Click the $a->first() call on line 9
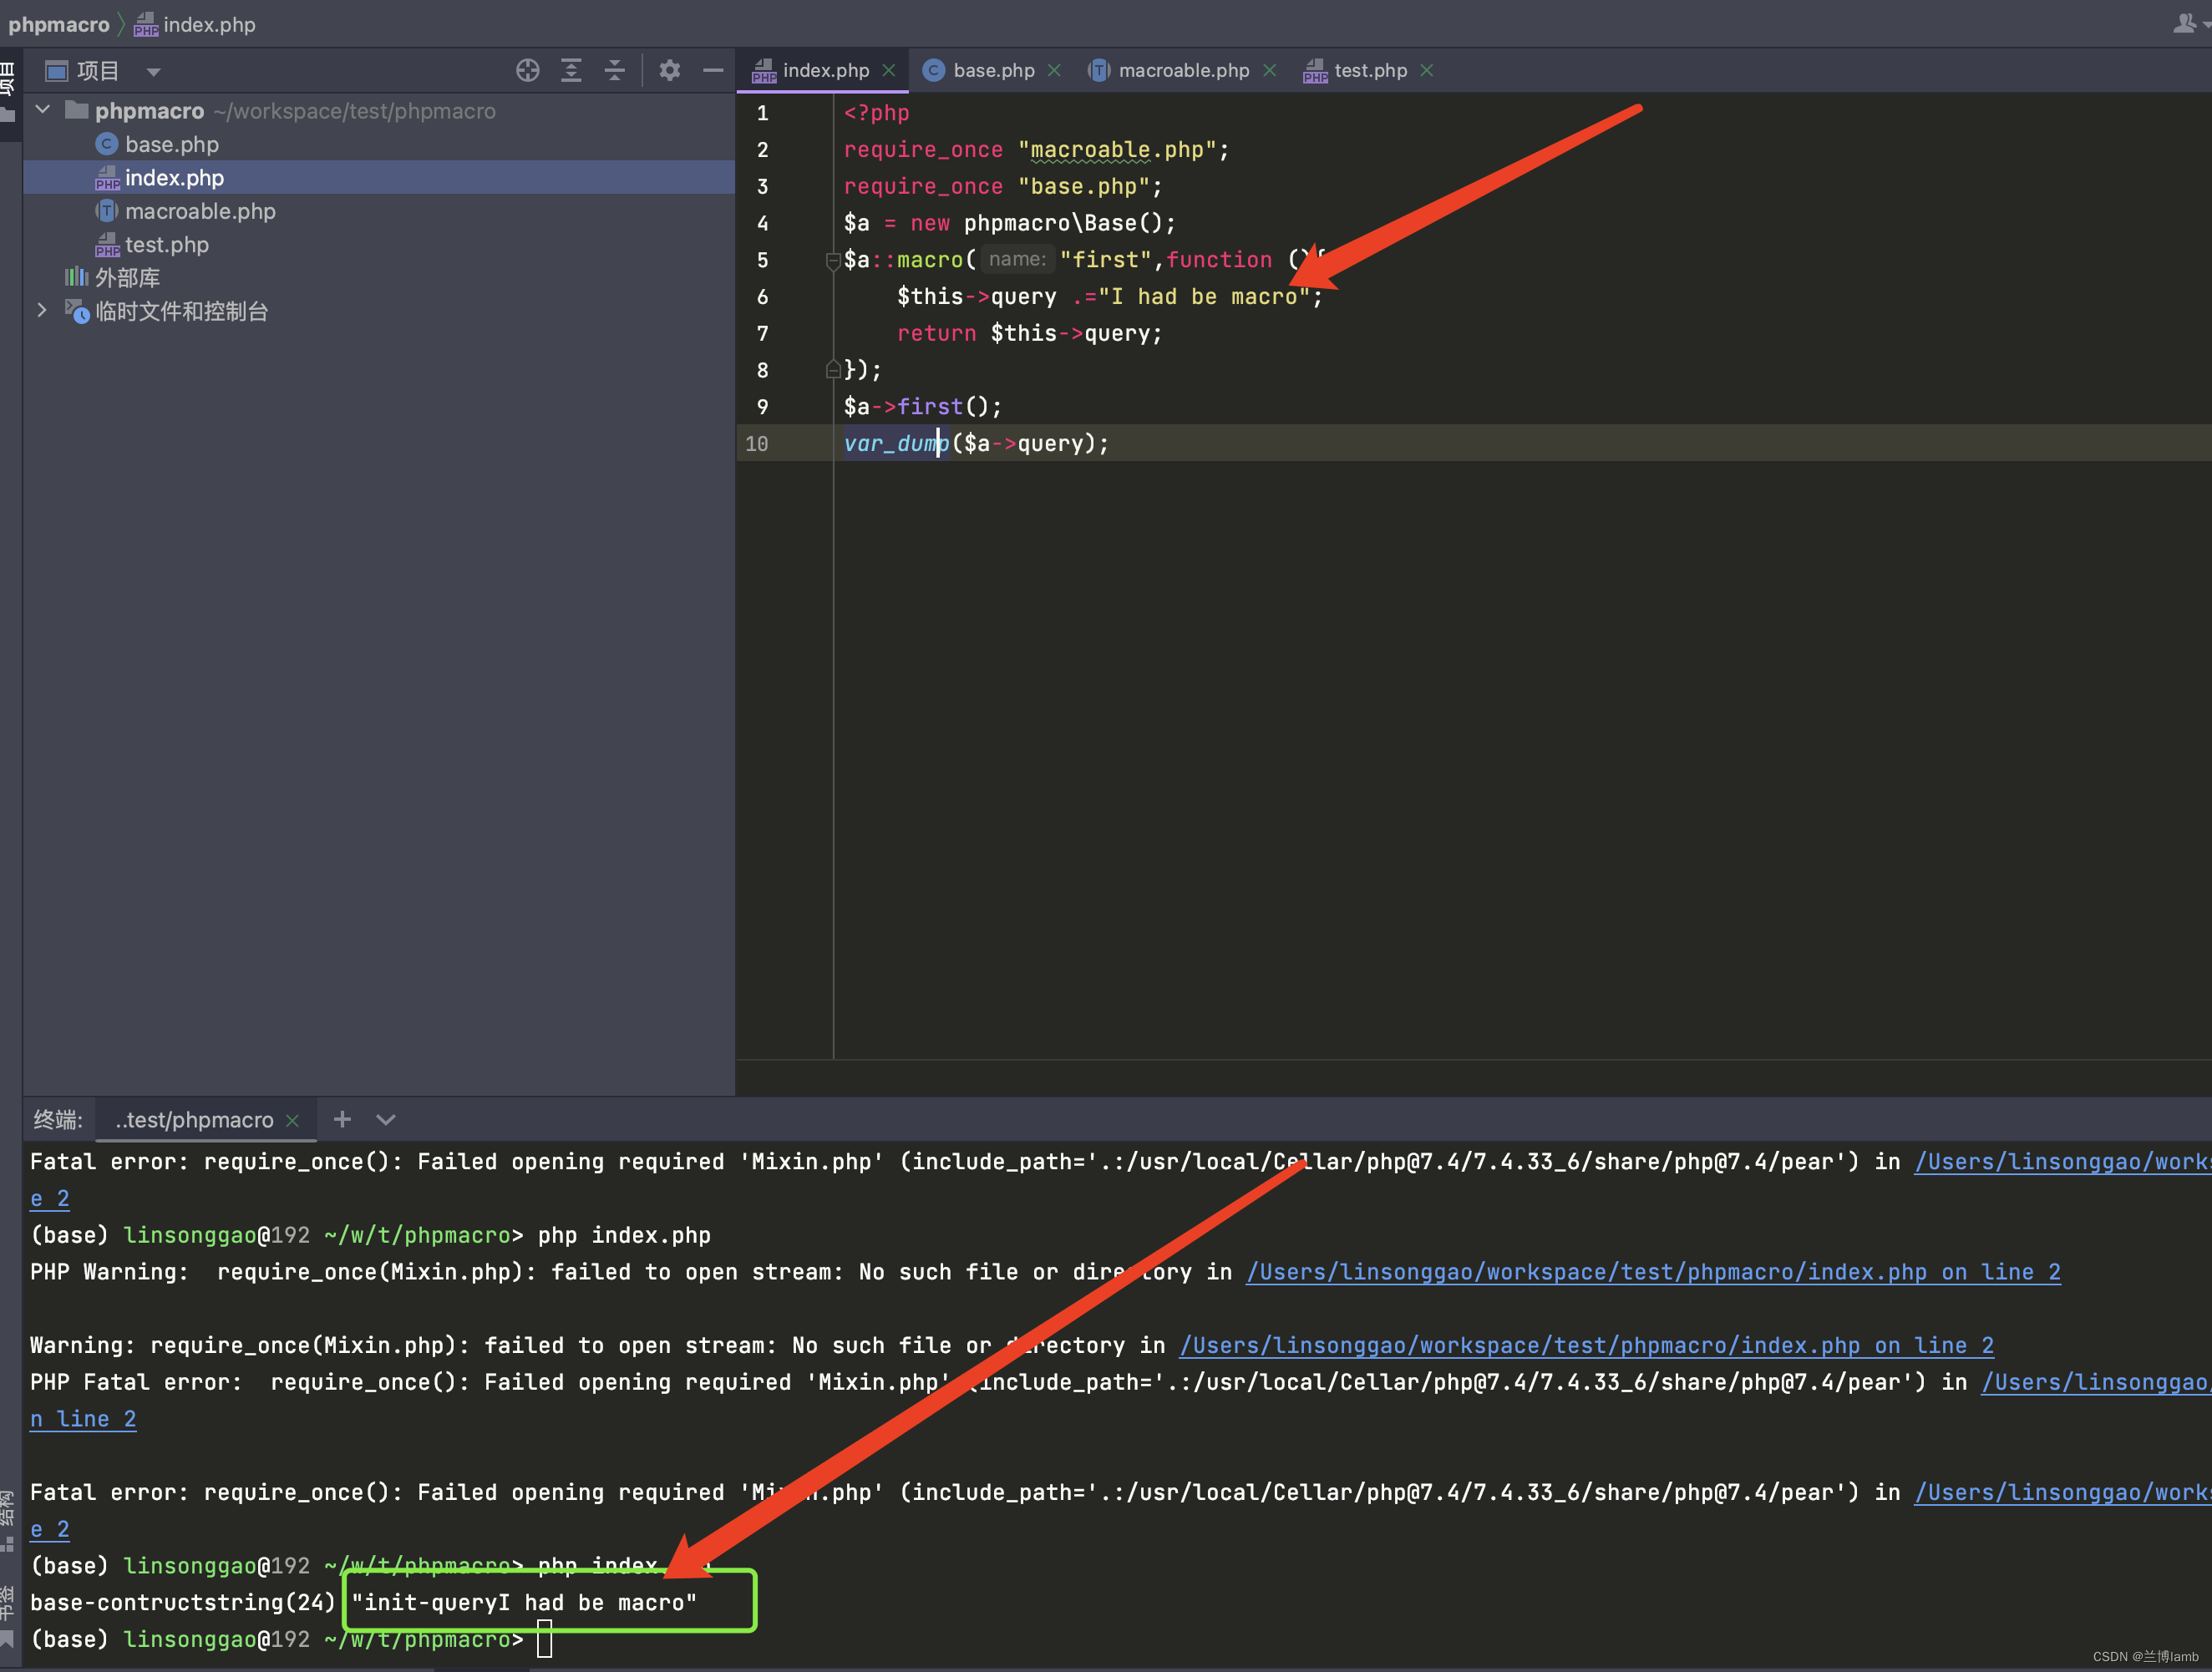 click(922, 407)
